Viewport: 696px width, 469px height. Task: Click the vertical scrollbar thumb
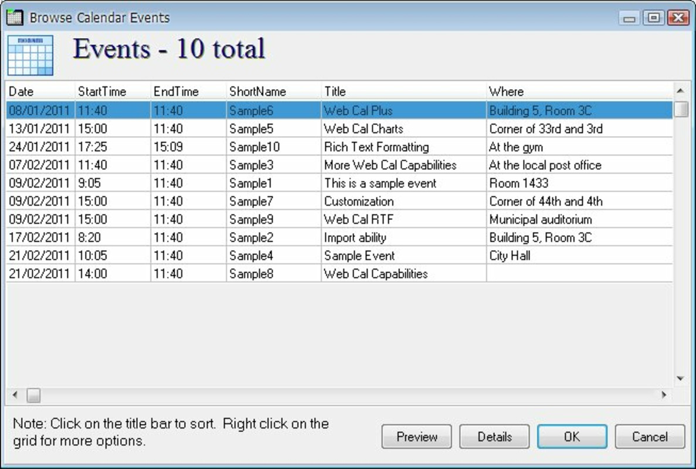[681, 109]
